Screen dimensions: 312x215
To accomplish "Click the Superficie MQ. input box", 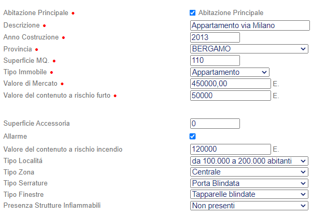I will (215, 61).
